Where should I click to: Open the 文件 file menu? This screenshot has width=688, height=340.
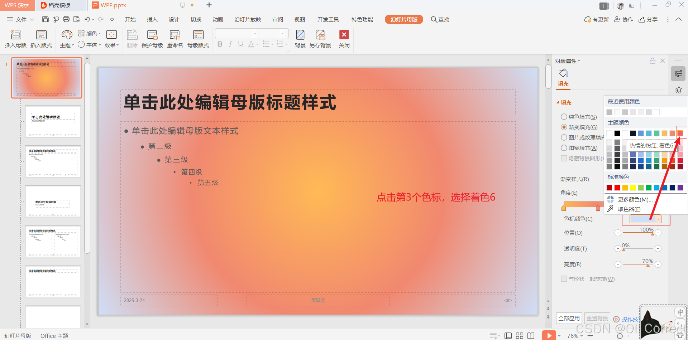pos(20,19)
